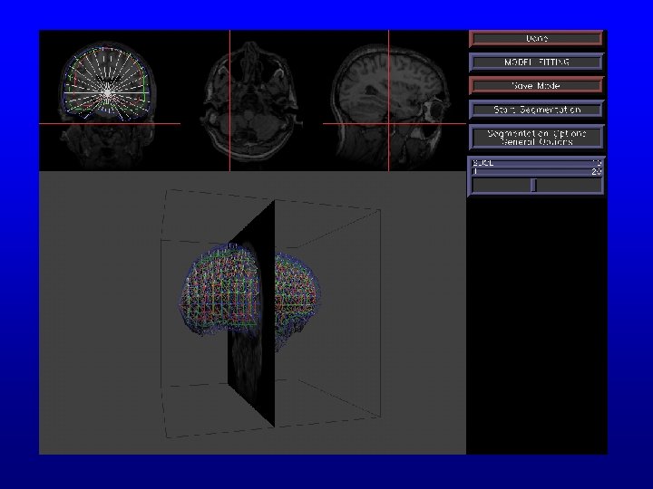The image size is (653, 489).
Task: Click the dark slice plane in the 3D view
Action: [252, 314]
